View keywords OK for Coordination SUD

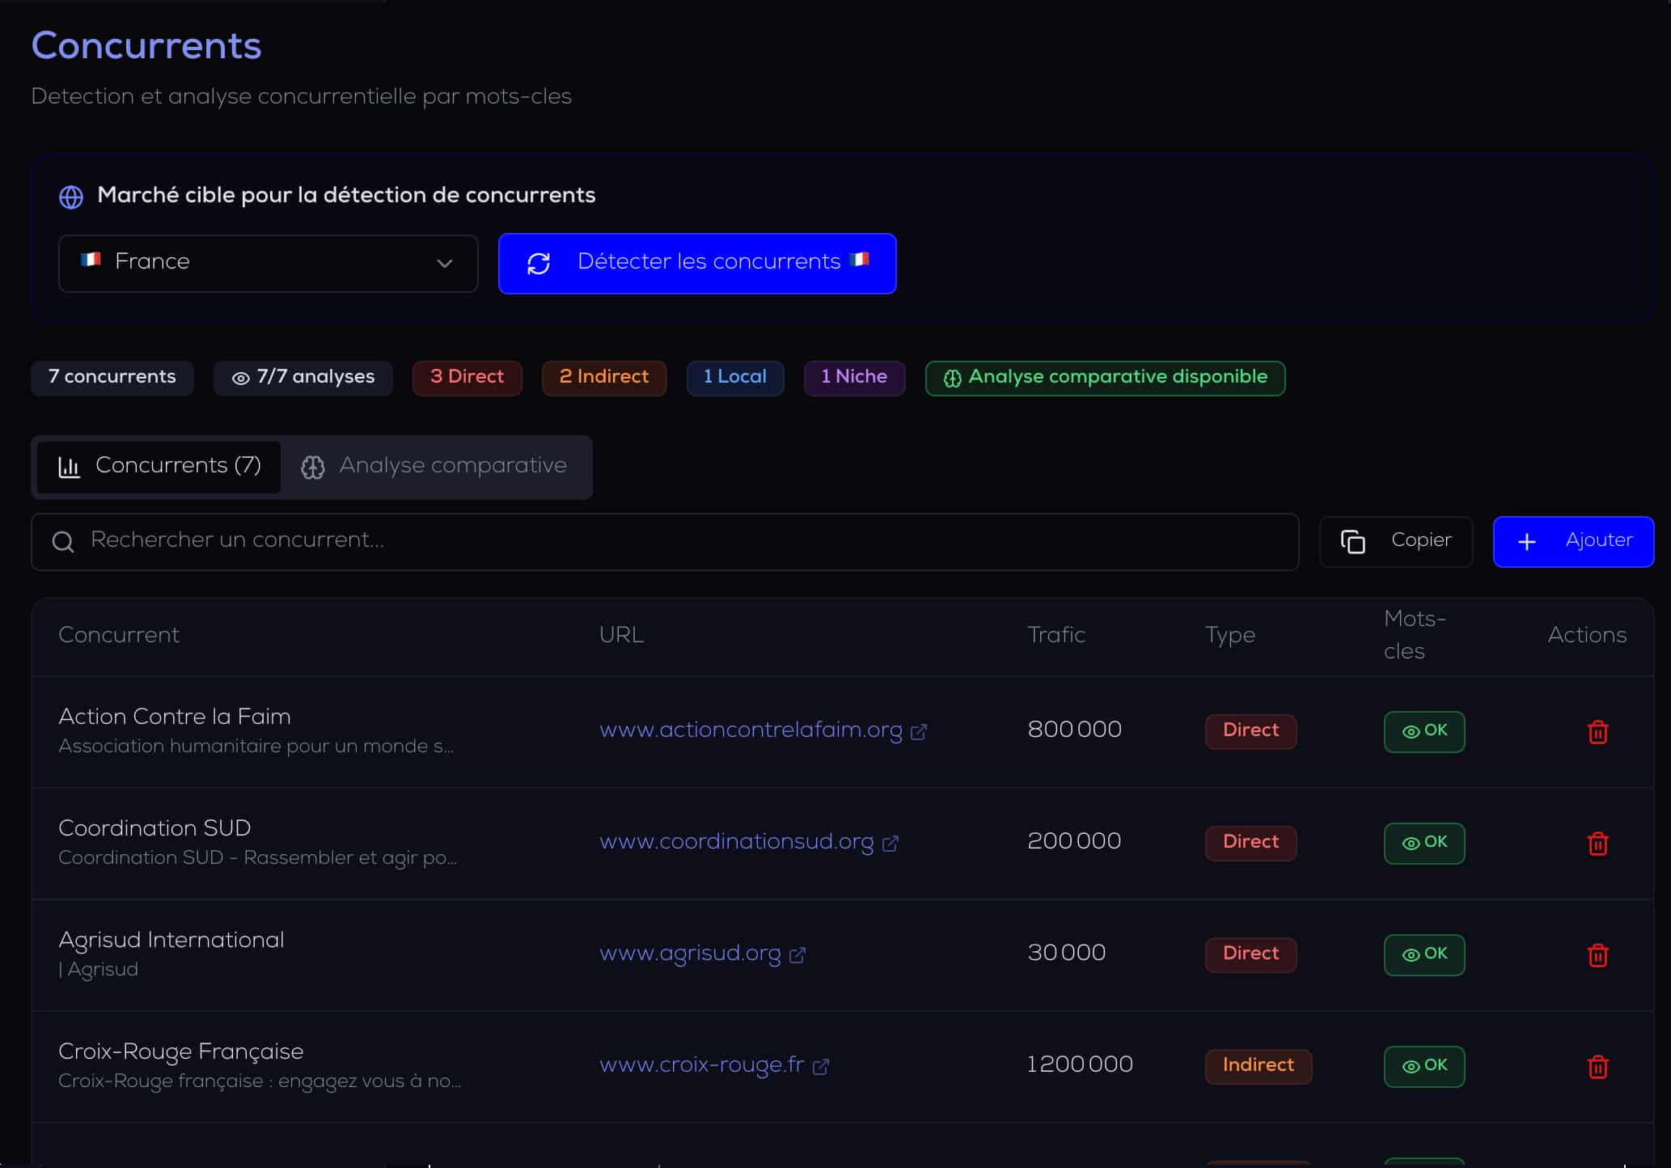1424,844
